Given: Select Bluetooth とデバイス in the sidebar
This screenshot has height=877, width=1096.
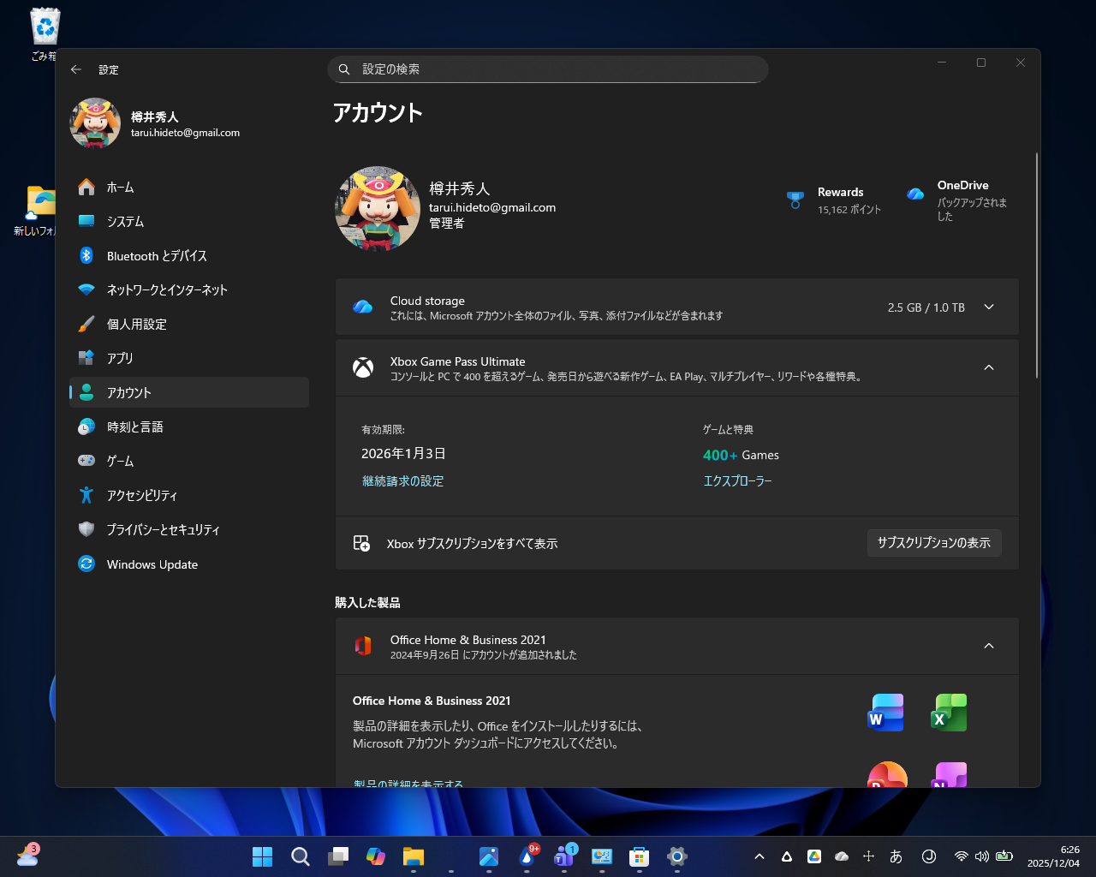Looking at the screenshot, I should 189,255.
